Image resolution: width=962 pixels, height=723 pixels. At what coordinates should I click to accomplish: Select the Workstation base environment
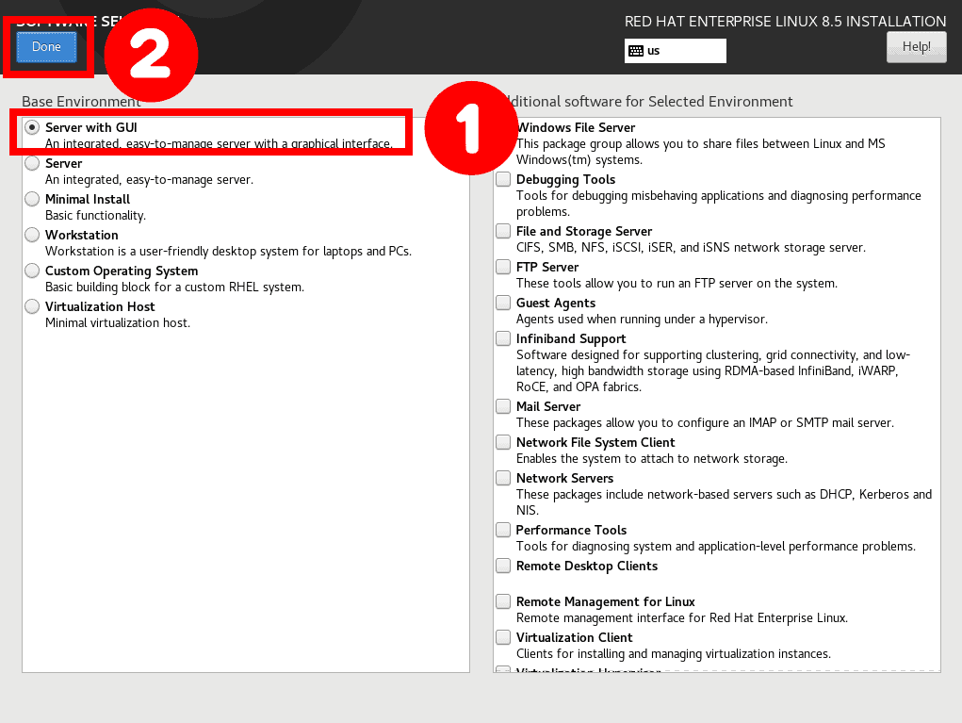(32, 235)
